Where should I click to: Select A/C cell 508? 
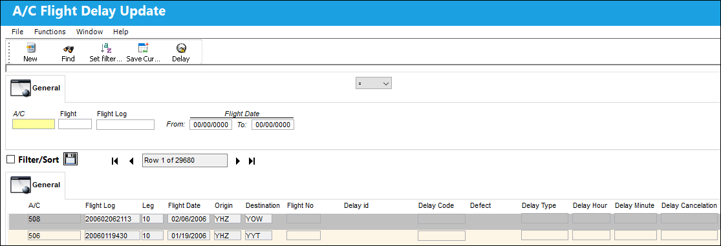tap(54, 219)
